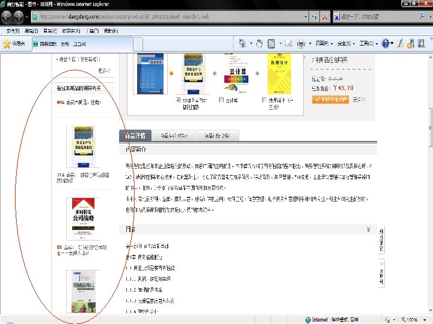Screen dimensions: 433x324
Task: Click the pen-shaped toolbar add-on icon
Action: (x=400, y=44)
